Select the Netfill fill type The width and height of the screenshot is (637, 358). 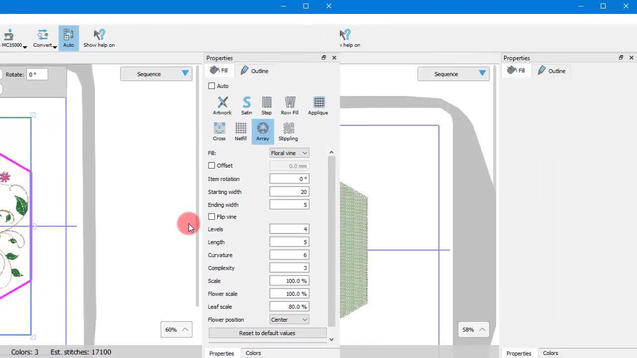(241, 131)
